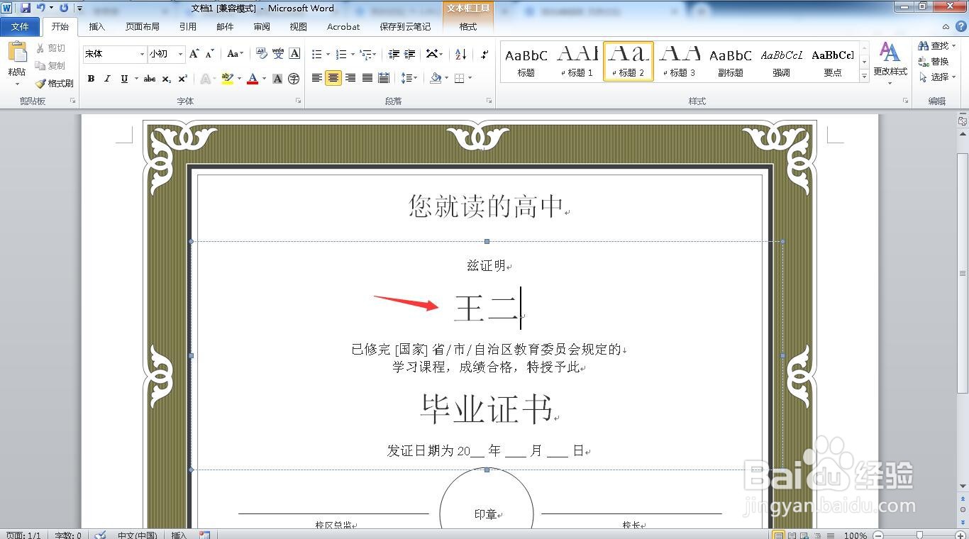Screen dimensions: 969x539
Task: Open the font size (小初) dropdown
Action: (180, 54)
